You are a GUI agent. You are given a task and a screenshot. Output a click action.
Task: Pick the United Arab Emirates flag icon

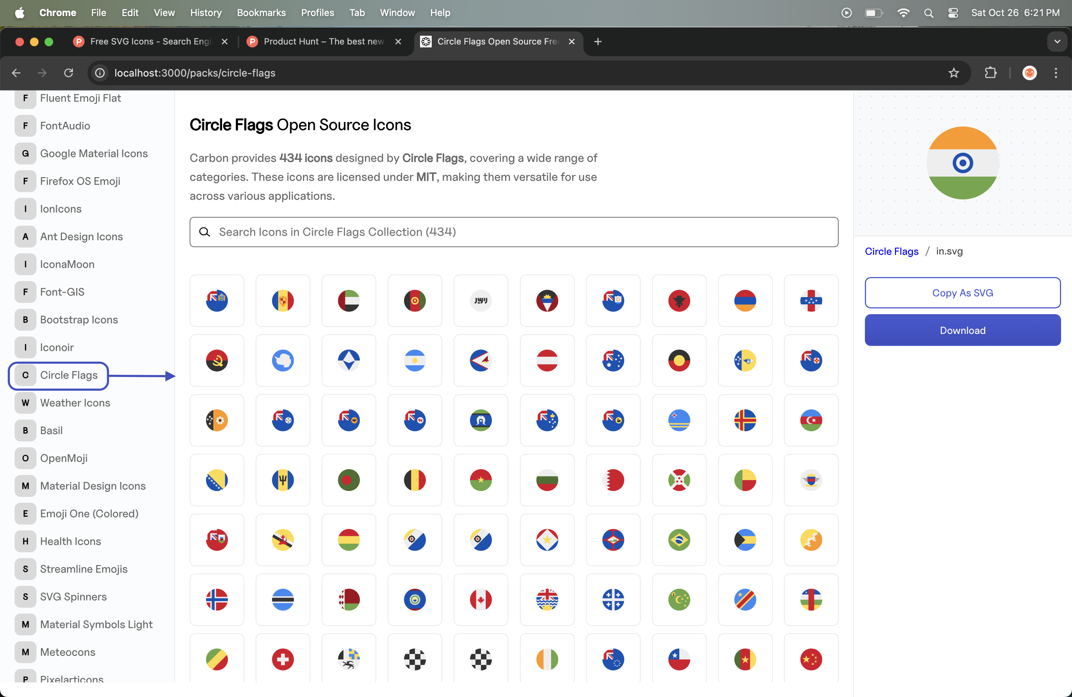(349, 300)
